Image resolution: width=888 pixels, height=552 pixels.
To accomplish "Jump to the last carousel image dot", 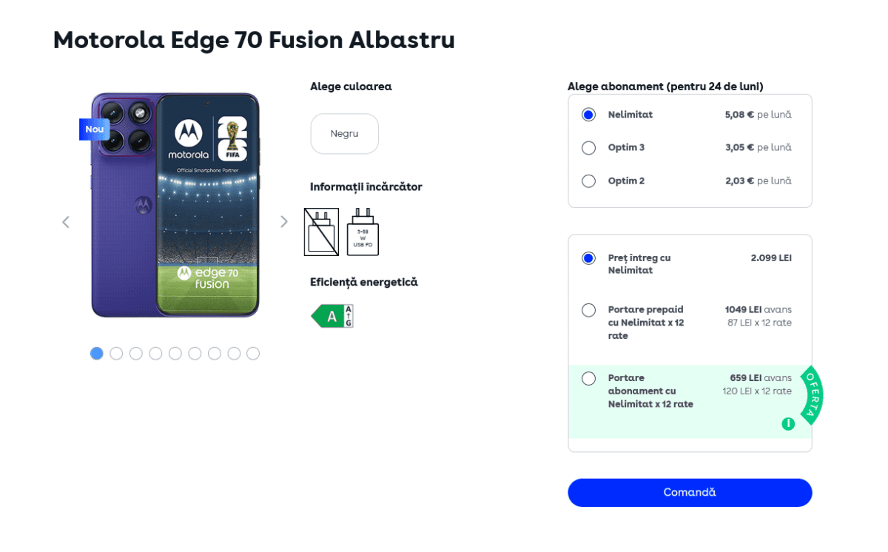I will pos(253,354).
